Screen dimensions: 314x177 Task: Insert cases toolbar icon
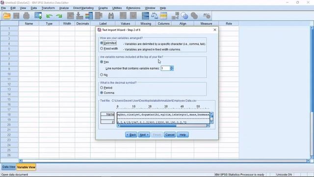click(123, 16)
